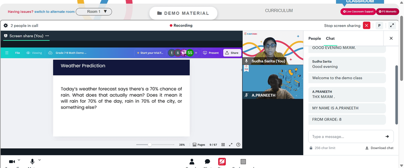Stop screen sharing with red X button
This screenshot has height=168, width=404.
click(366, 25)
